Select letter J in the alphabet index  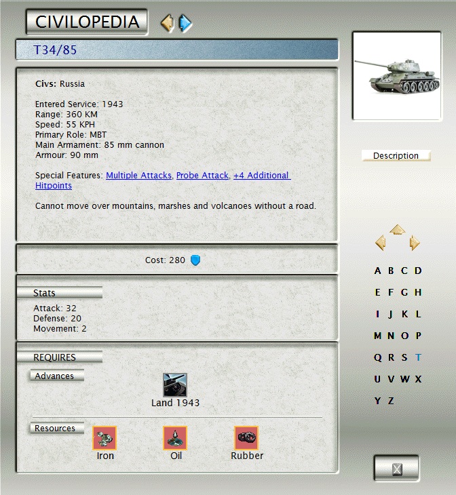point(391,314)
